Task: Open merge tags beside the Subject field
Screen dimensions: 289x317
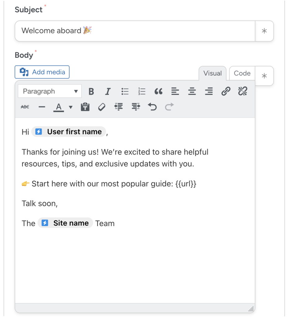Action: pos(264,31)
